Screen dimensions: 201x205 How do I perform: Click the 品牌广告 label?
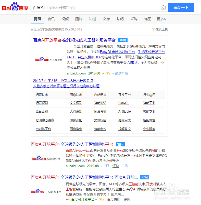(x=122, y=73)
